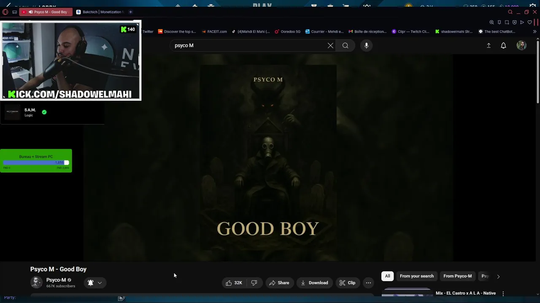Screen dimensions: 540x303
Task: Open the FACEIT.com bookmark
Action: pos(214,32)
